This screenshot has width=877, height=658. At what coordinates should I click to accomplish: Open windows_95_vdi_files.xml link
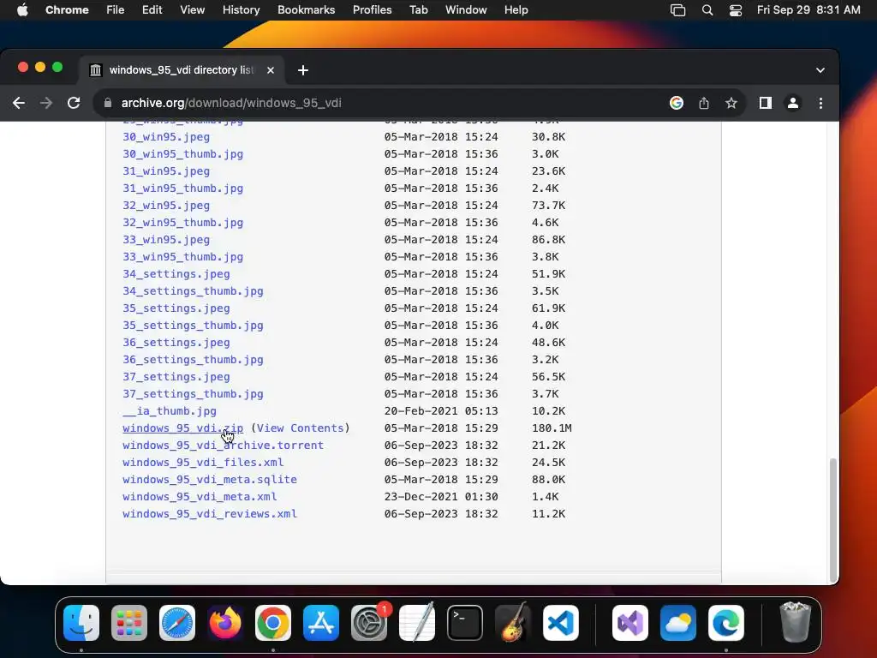pyautogui.click(x=203, y=462)
